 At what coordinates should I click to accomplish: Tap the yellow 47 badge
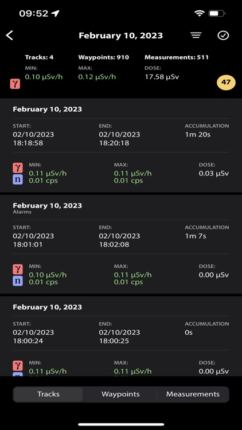(x=226, y=82)
